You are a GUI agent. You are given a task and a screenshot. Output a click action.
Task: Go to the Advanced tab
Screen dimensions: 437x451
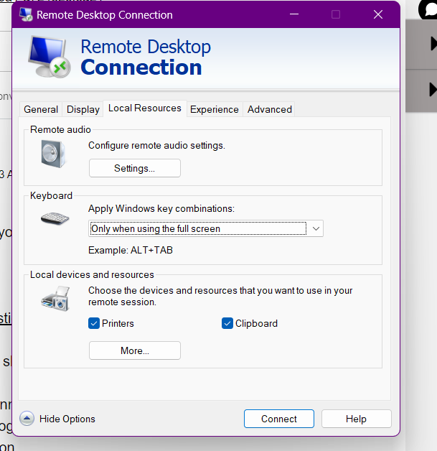(269, 109)
